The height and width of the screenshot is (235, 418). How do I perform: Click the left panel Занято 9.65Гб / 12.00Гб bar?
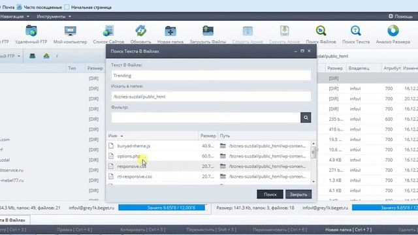click(x=163, y=208)
